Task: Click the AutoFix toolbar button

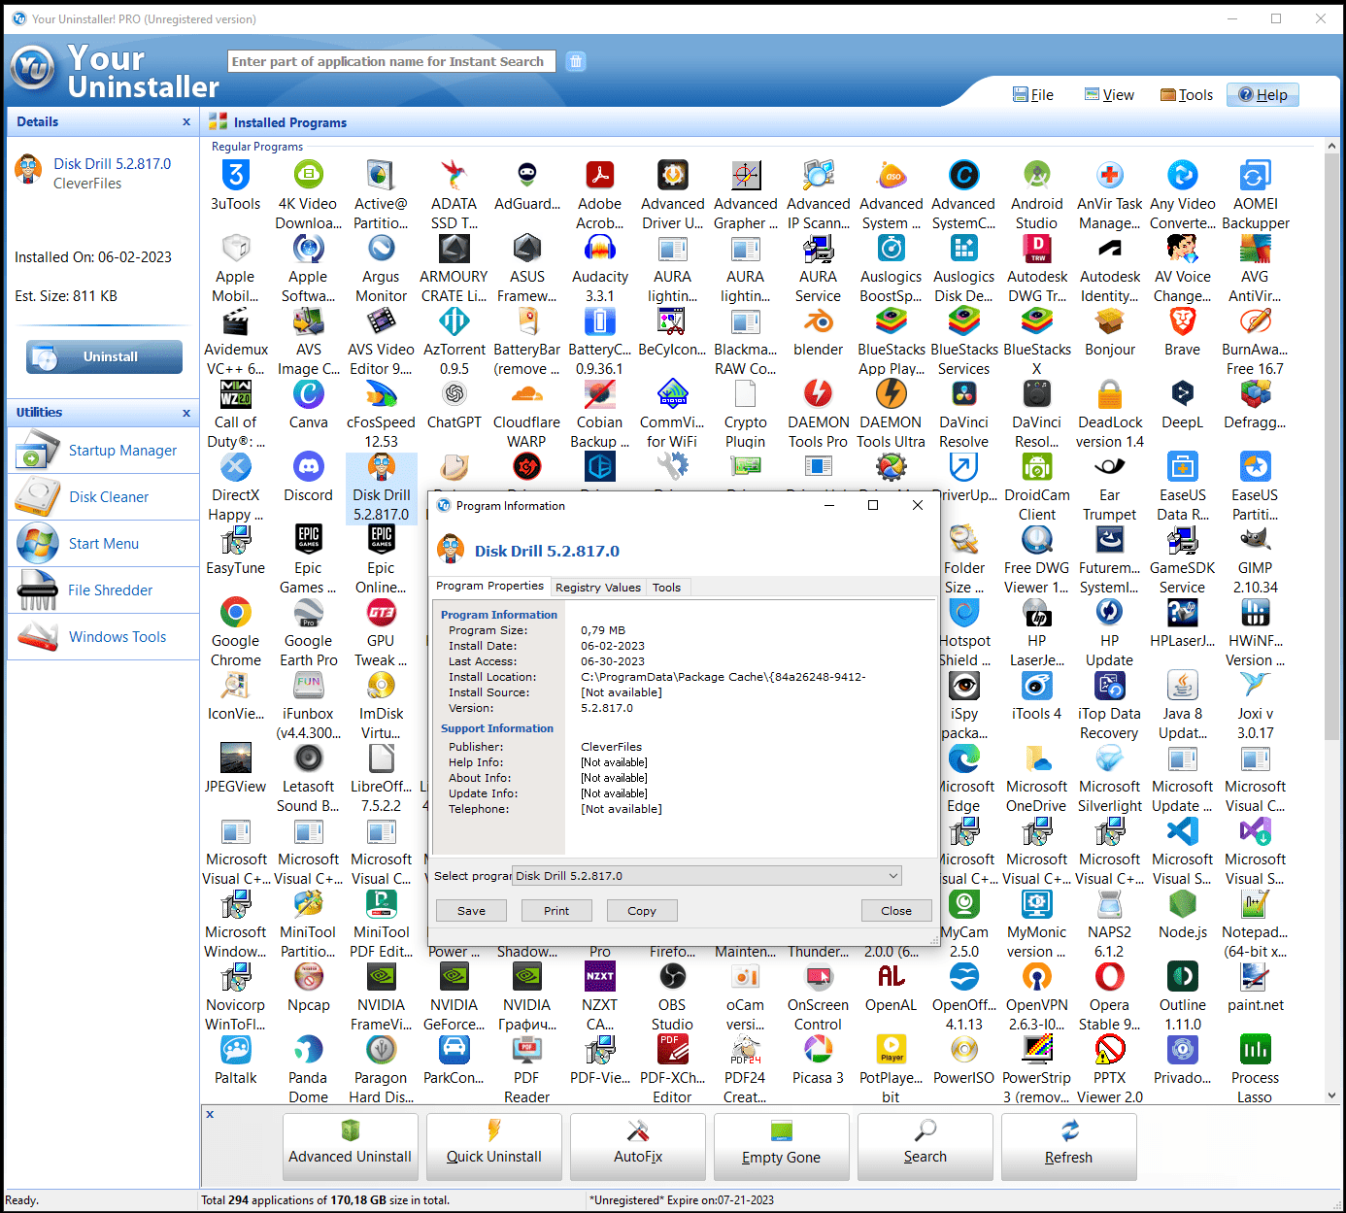Action: tap(638, 1146)
